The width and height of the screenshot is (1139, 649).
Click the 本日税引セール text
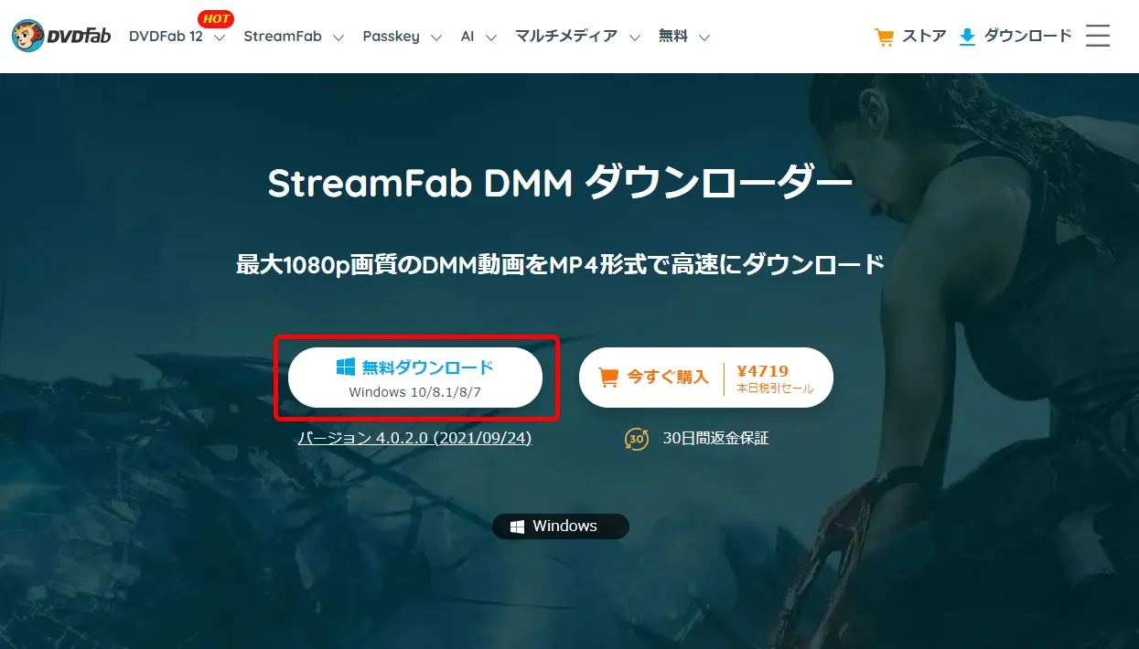tap(775, 388)
